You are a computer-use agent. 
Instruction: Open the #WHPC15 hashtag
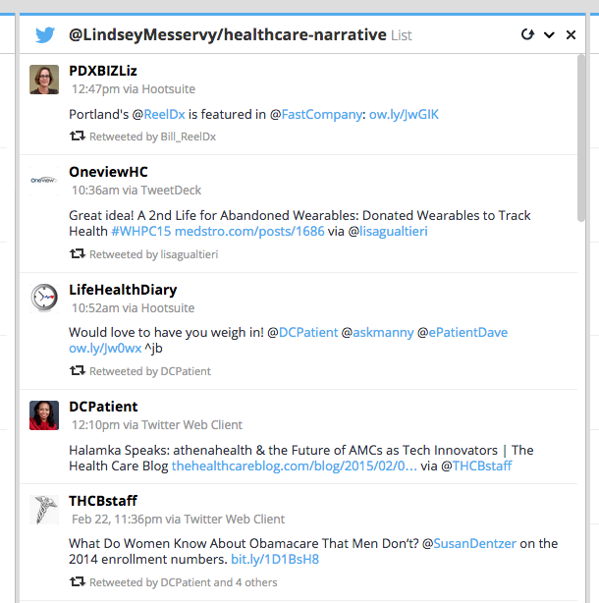141,231
